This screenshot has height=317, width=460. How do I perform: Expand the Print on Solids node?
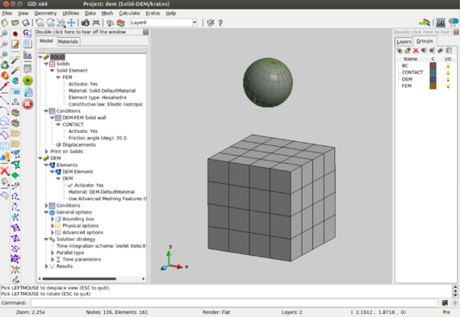[46, 152]
